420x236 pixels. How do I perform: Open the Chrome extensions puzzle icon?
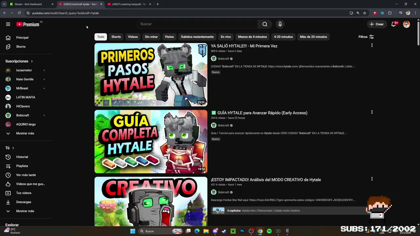pyautogui.click(x=390, y=13)
